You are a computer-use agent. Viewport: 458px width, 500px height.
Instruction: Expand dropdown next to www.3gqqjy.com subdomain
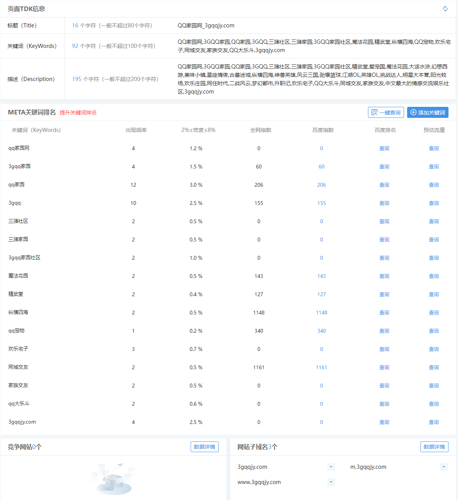pos(331,482)
